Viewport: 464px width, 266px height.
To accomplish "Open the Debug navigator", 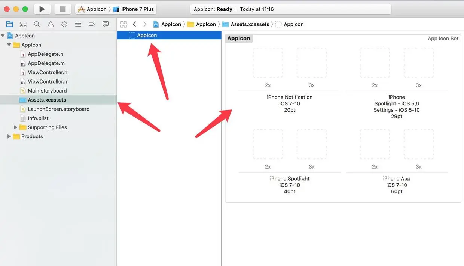I will [x=78, y=24].
